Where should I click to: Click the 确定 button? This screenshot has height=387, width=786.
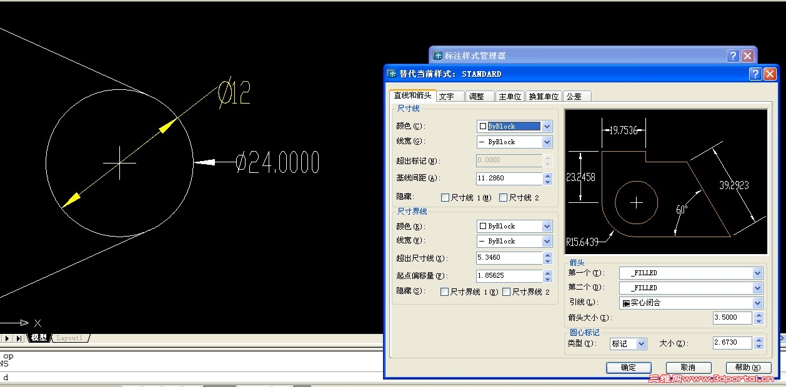click(629, 368)
